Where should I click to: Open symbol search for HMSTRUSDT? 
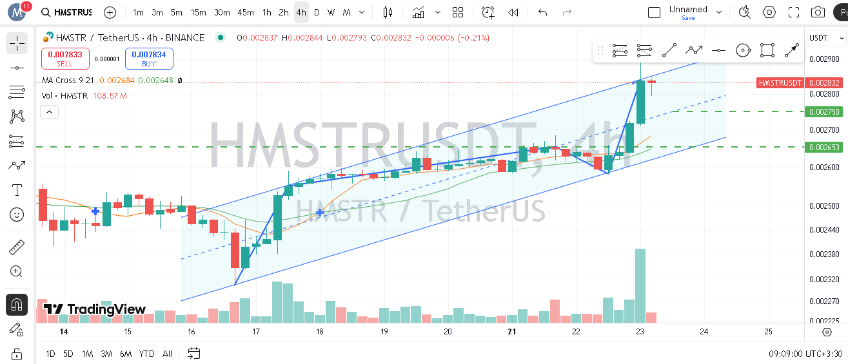tap(66, 12)
